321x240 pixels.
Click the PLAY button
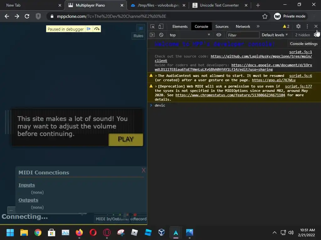tap(126, 139)
